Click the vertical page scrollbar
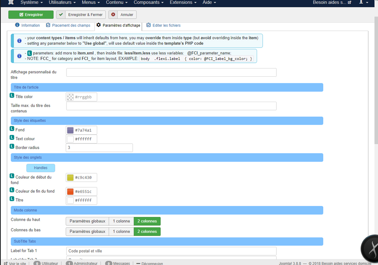378x265 pixels. pos(376,81)
